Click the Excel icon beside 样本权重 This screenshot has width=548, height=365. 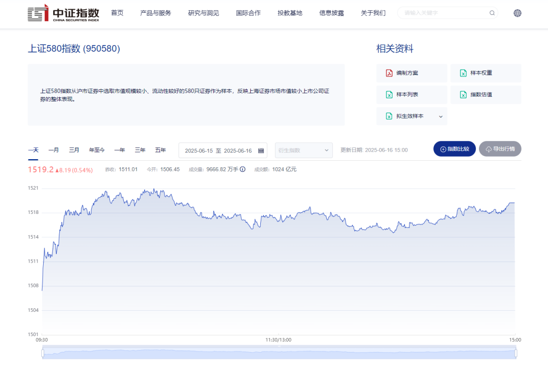point(463,73)
